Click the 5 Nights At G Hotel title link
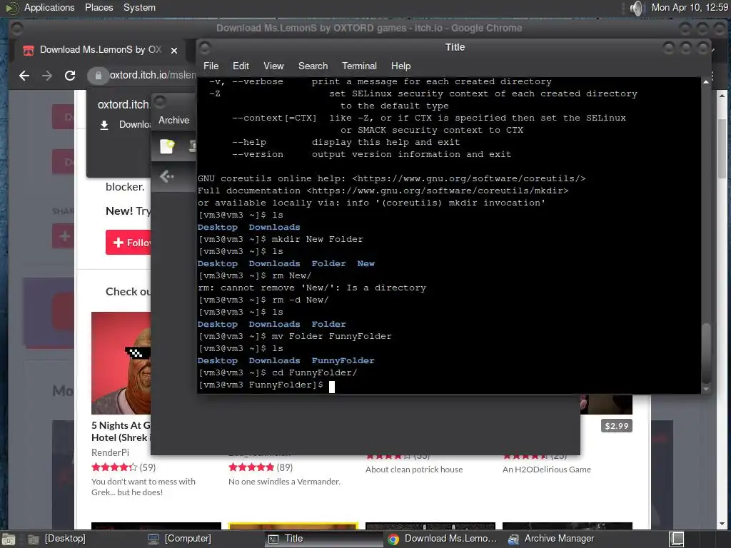731x548 pixels. (121, 432)
